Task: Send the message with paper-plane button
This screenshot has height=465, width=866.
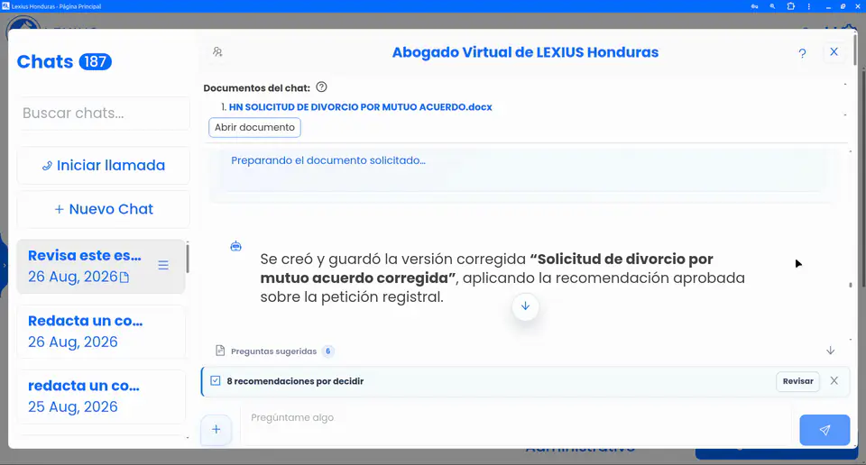Action: [x=825, y=430]
